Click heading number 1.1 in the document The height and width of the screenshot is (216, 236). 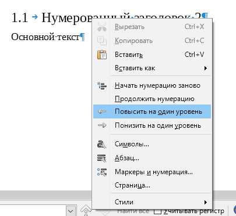(x=20, y=17)
